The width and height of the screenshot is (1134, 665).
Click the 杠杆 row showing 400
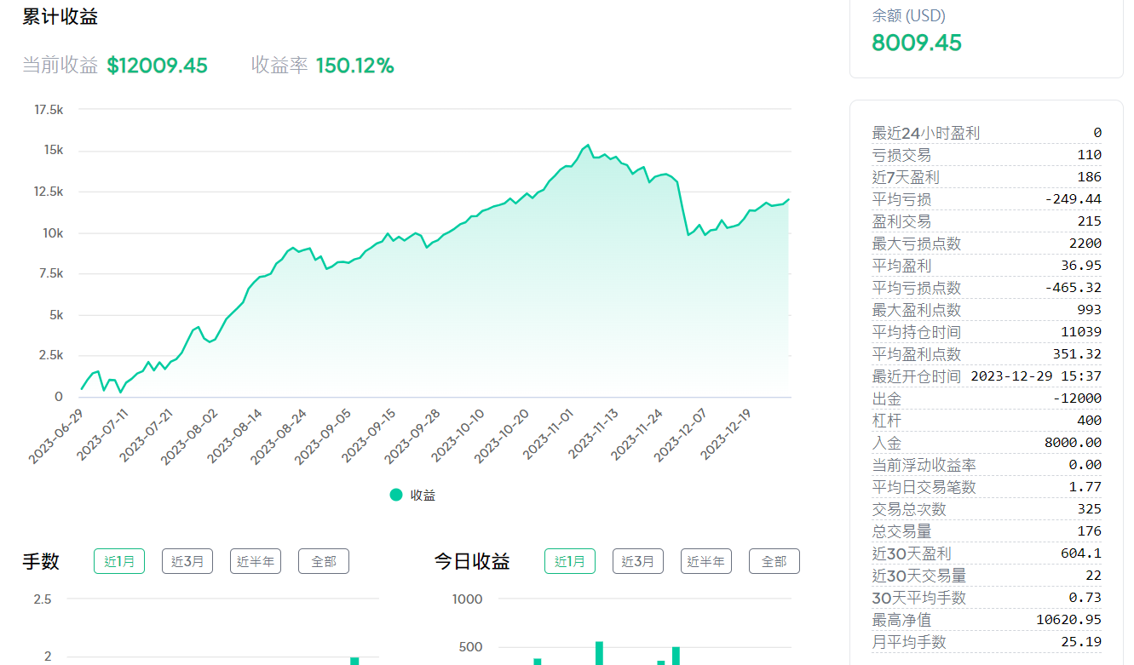coord(987,421)
